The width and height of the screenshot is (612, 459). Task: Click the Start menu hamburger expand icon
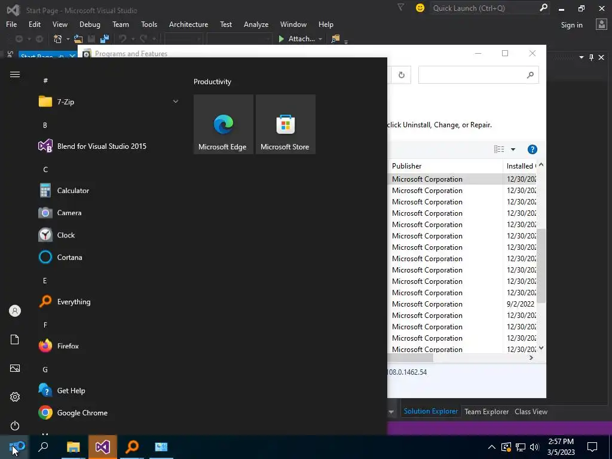click(15, 75)
